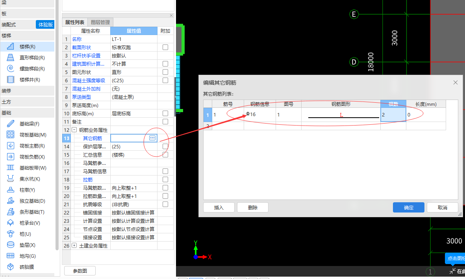Select the 桩承台(V) pile cap tool
This screenshot has height=279, width=465.
click(27, 223)
